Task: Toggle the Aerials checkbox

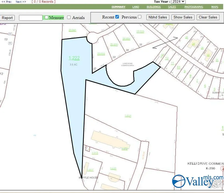Action: pyautogui.click(x=69, y=17)
